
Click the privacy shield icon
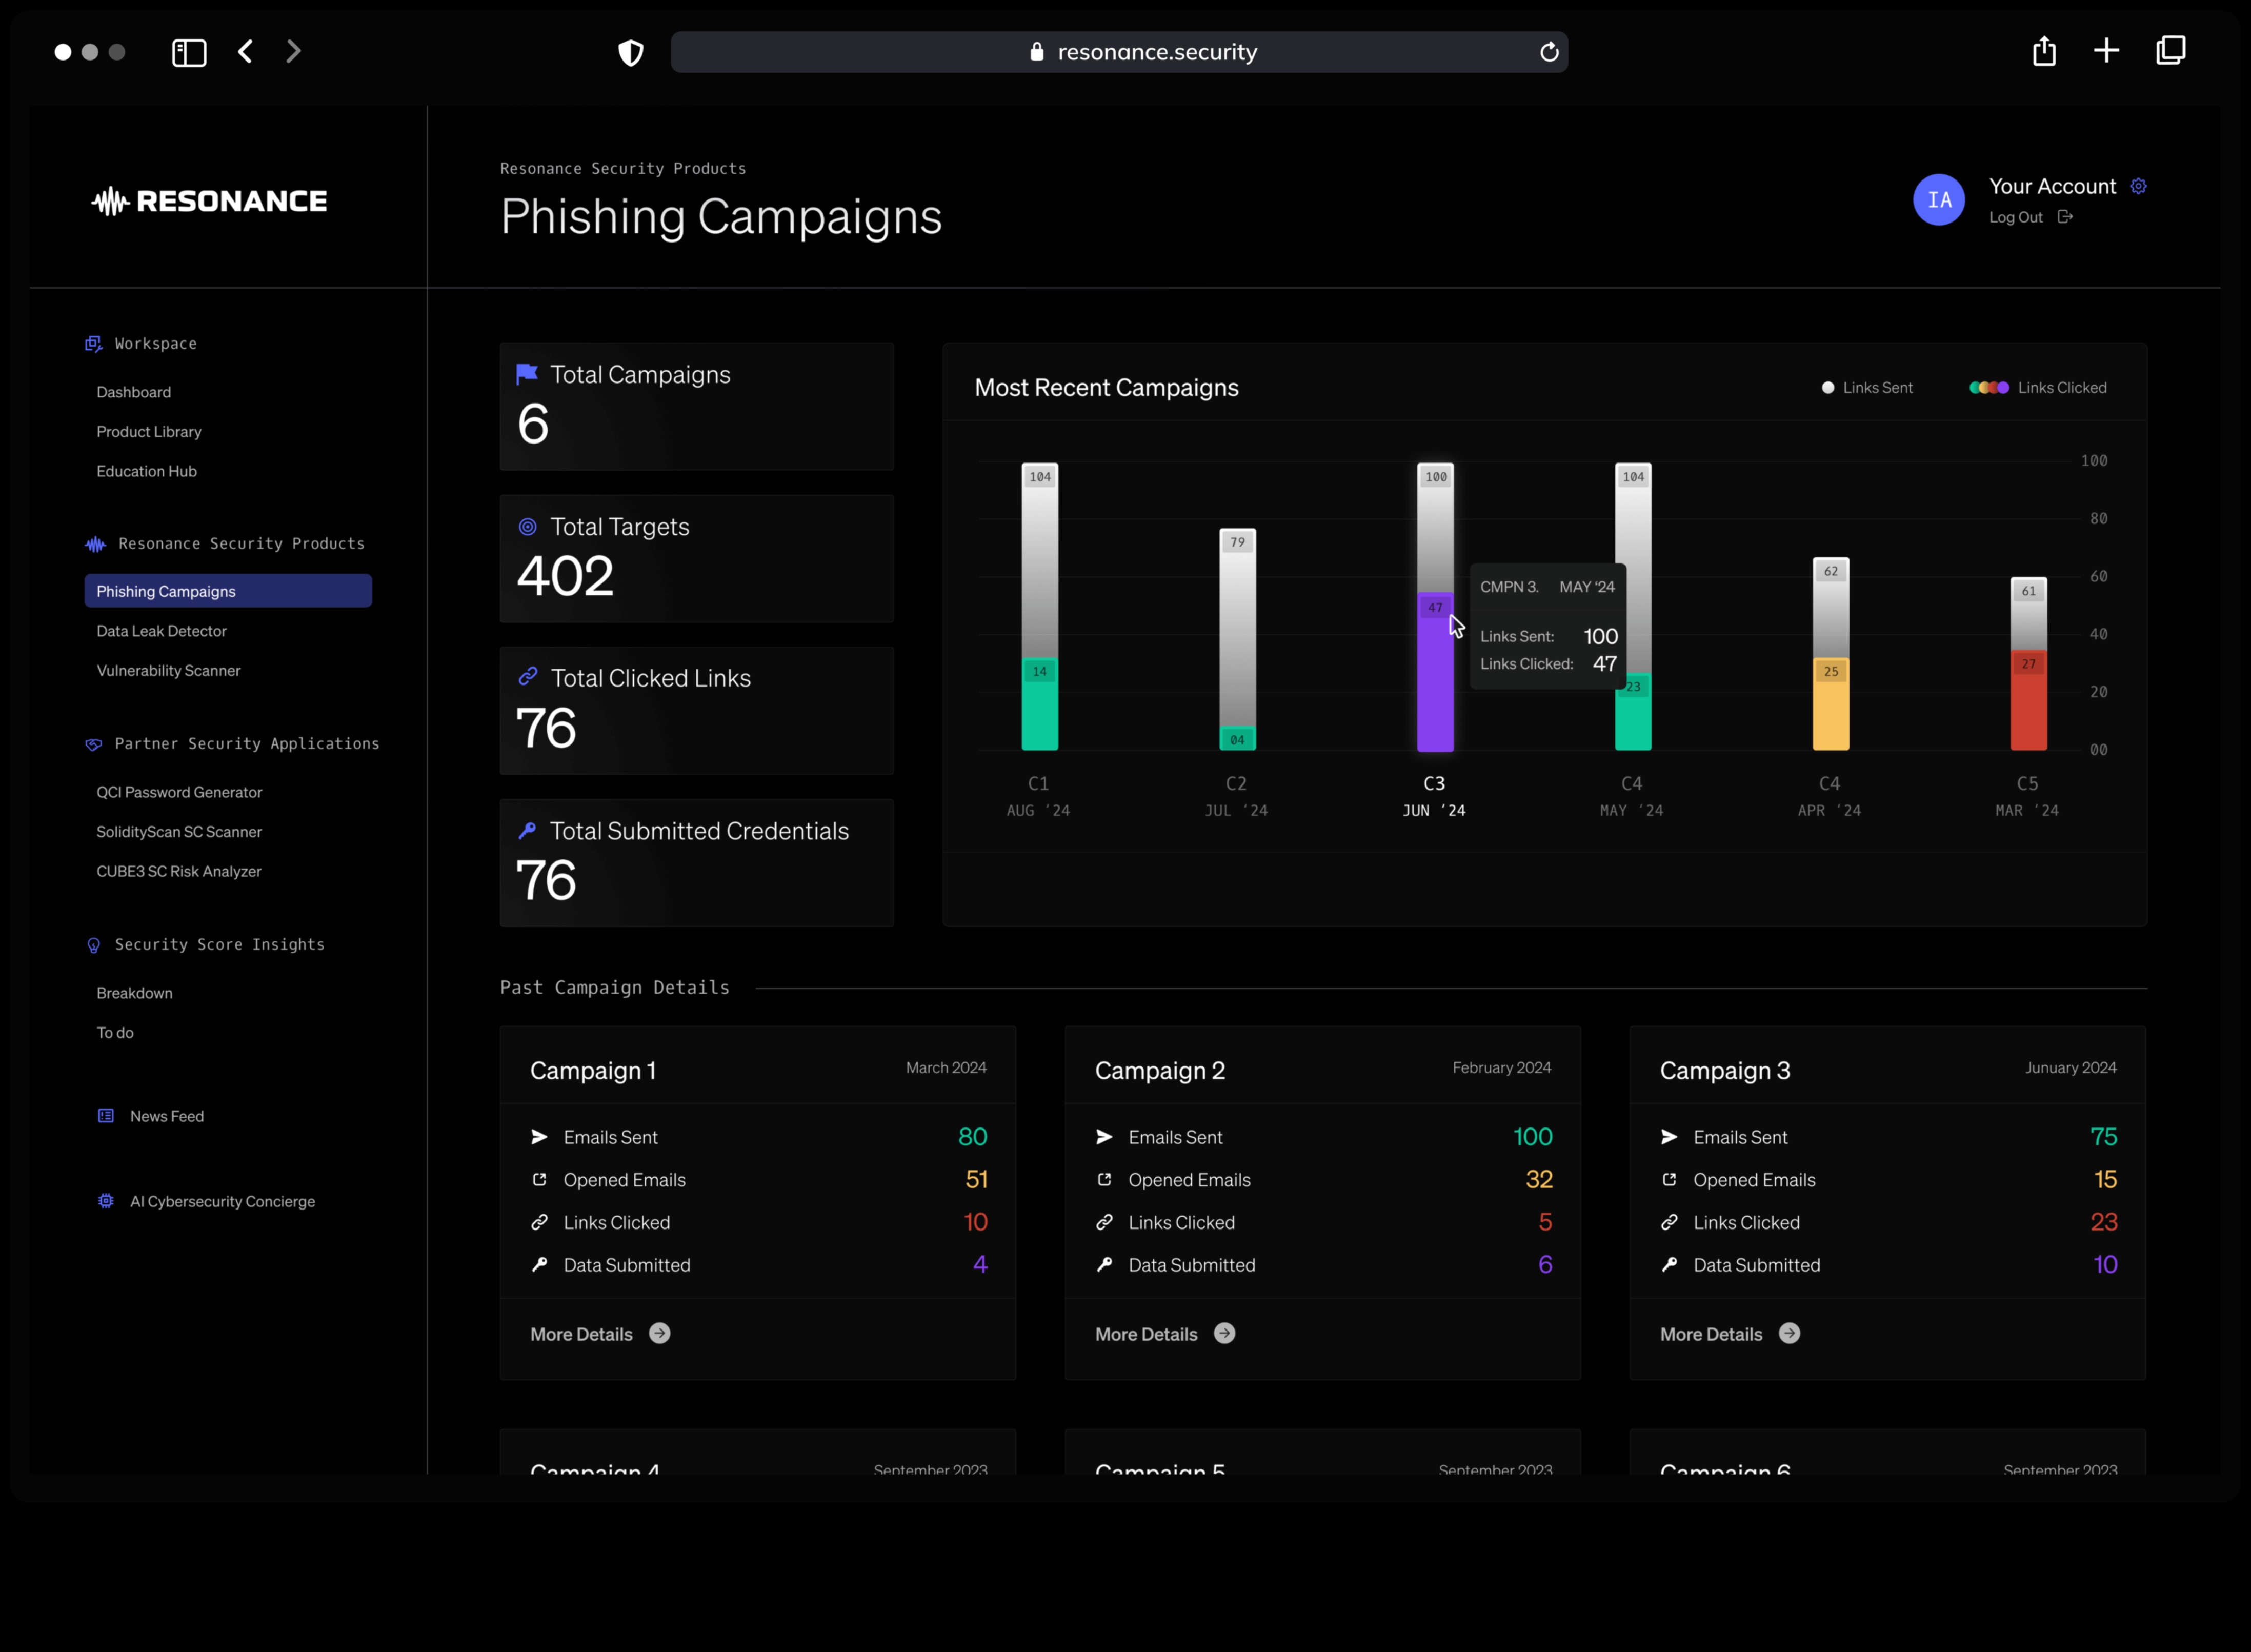pyautogui.click(x=630, y=52)
